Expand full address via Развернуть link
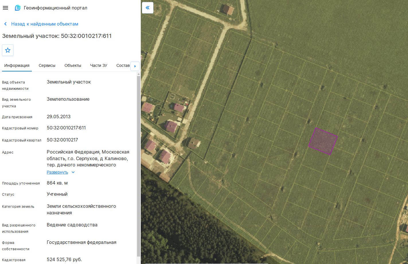Image resolution: width=408 pixels, height=264 pixels. coord(57,172)
